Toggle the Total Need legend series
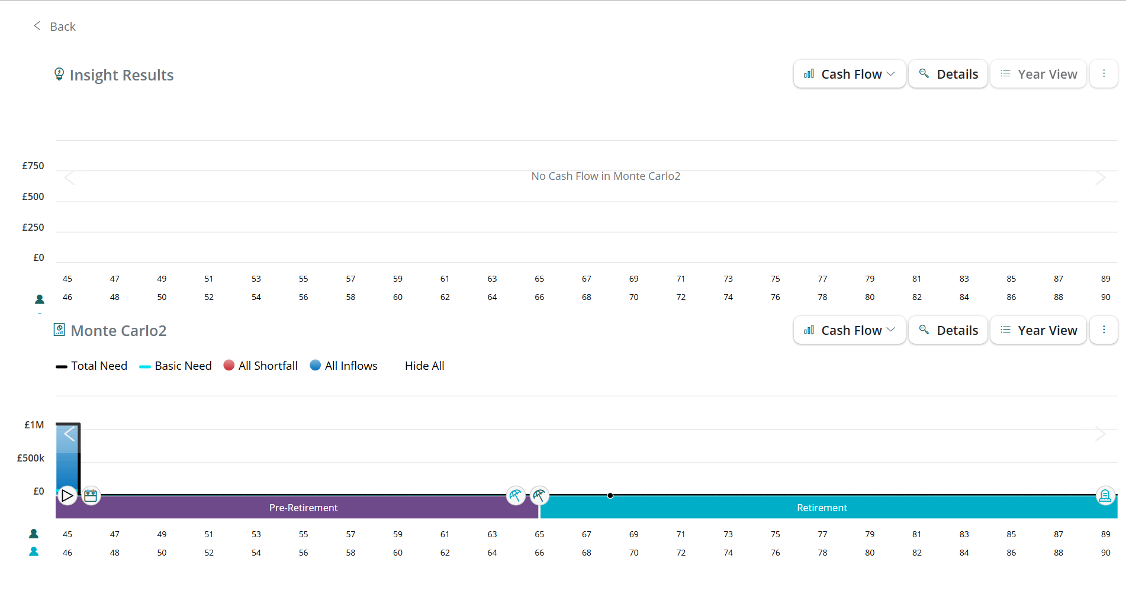The width and height of the screenshot is (1126, 610). point(92,366)
